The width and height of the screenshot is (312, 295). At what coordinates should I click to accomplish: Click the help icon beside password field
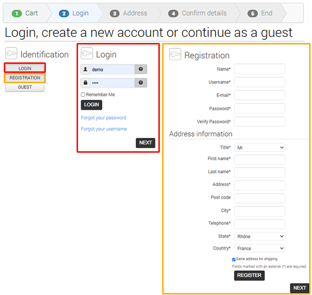pyautogui.click(x=141, y=83)
